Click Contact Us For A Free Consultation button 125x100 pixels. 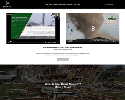tap(63, 92)
